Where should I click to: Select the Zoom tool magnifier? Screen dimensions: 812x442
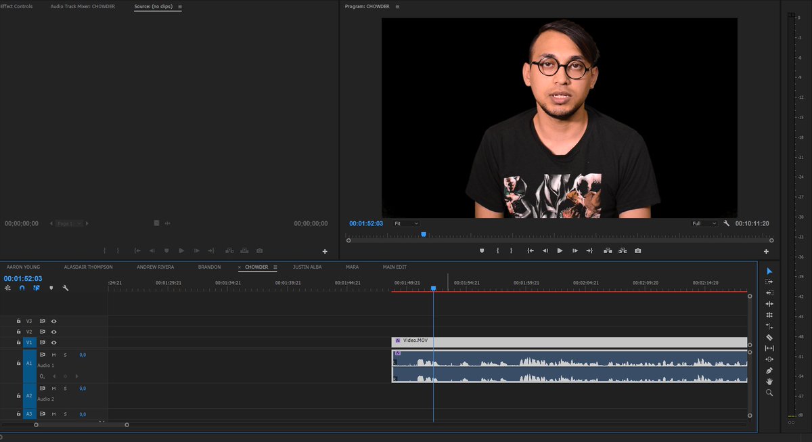pos(769,393)
